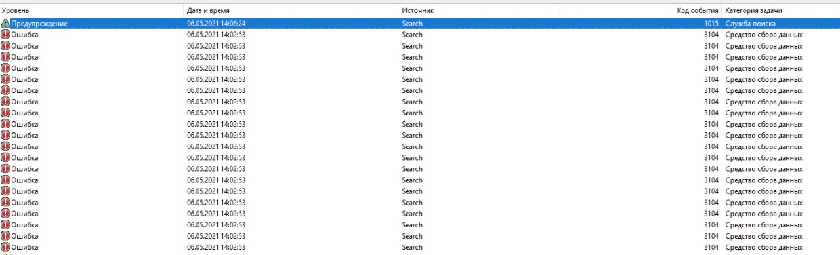Select the 06.05.2021 14:06:24 timestamp cell
The width and height of the screenshot is (840, 255).
point(216,24)
